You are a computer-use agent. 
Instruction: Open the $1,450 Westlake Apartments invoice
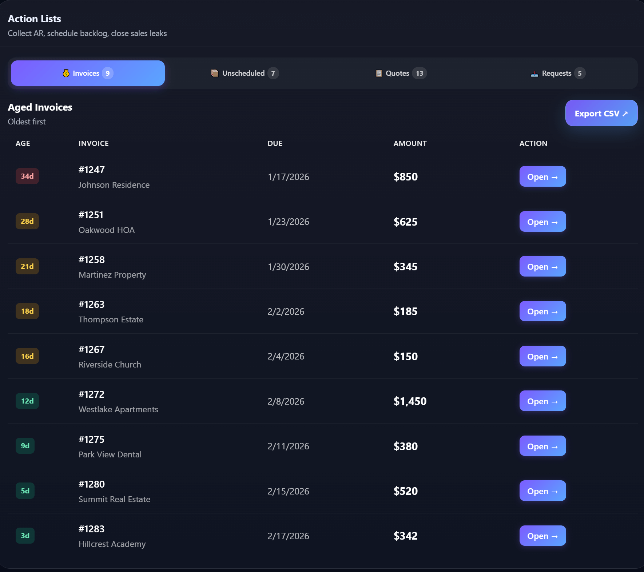pos(542,401)
